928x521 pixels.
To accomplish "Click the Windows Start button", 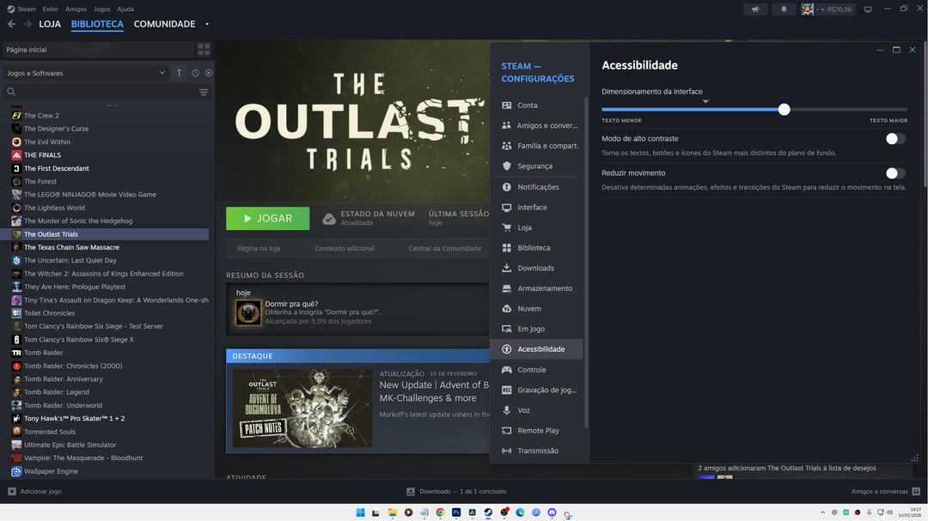I will point(360,512).
